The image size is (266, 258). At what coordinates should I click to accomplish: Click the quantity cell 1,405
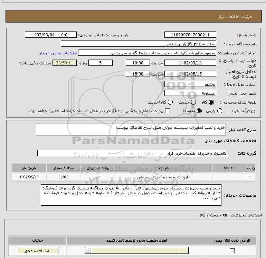(x=64, y=177)
